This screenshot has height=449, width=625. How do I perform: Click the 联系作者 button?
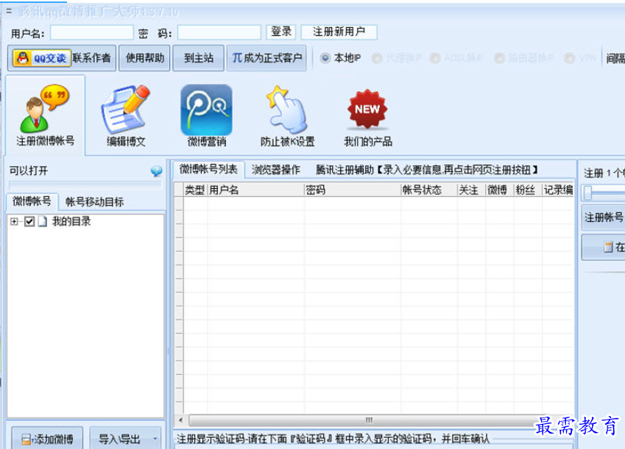point(92,58)
